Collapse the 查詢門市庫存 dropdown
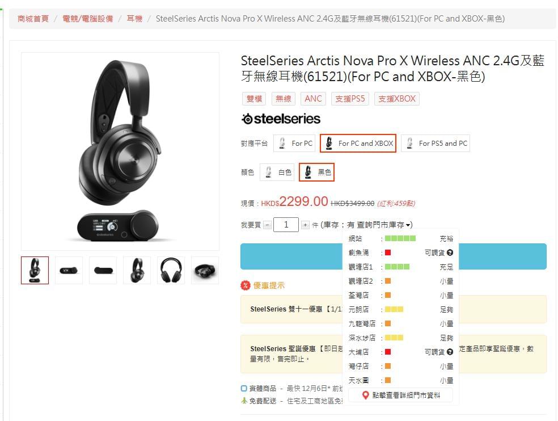 tap(384, 225)
